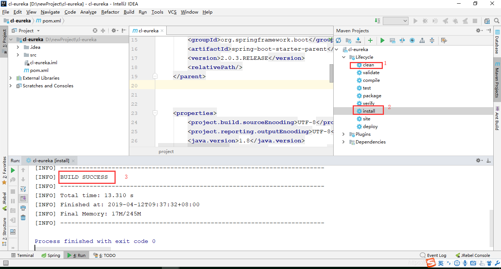Open Spring tool window
The width and height of the screenshot is (501, 269).
51,255
